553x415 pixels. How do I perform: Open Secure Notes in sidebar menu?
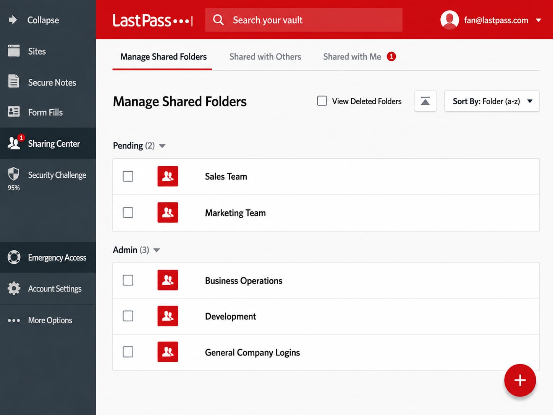(x=52, y=82)
